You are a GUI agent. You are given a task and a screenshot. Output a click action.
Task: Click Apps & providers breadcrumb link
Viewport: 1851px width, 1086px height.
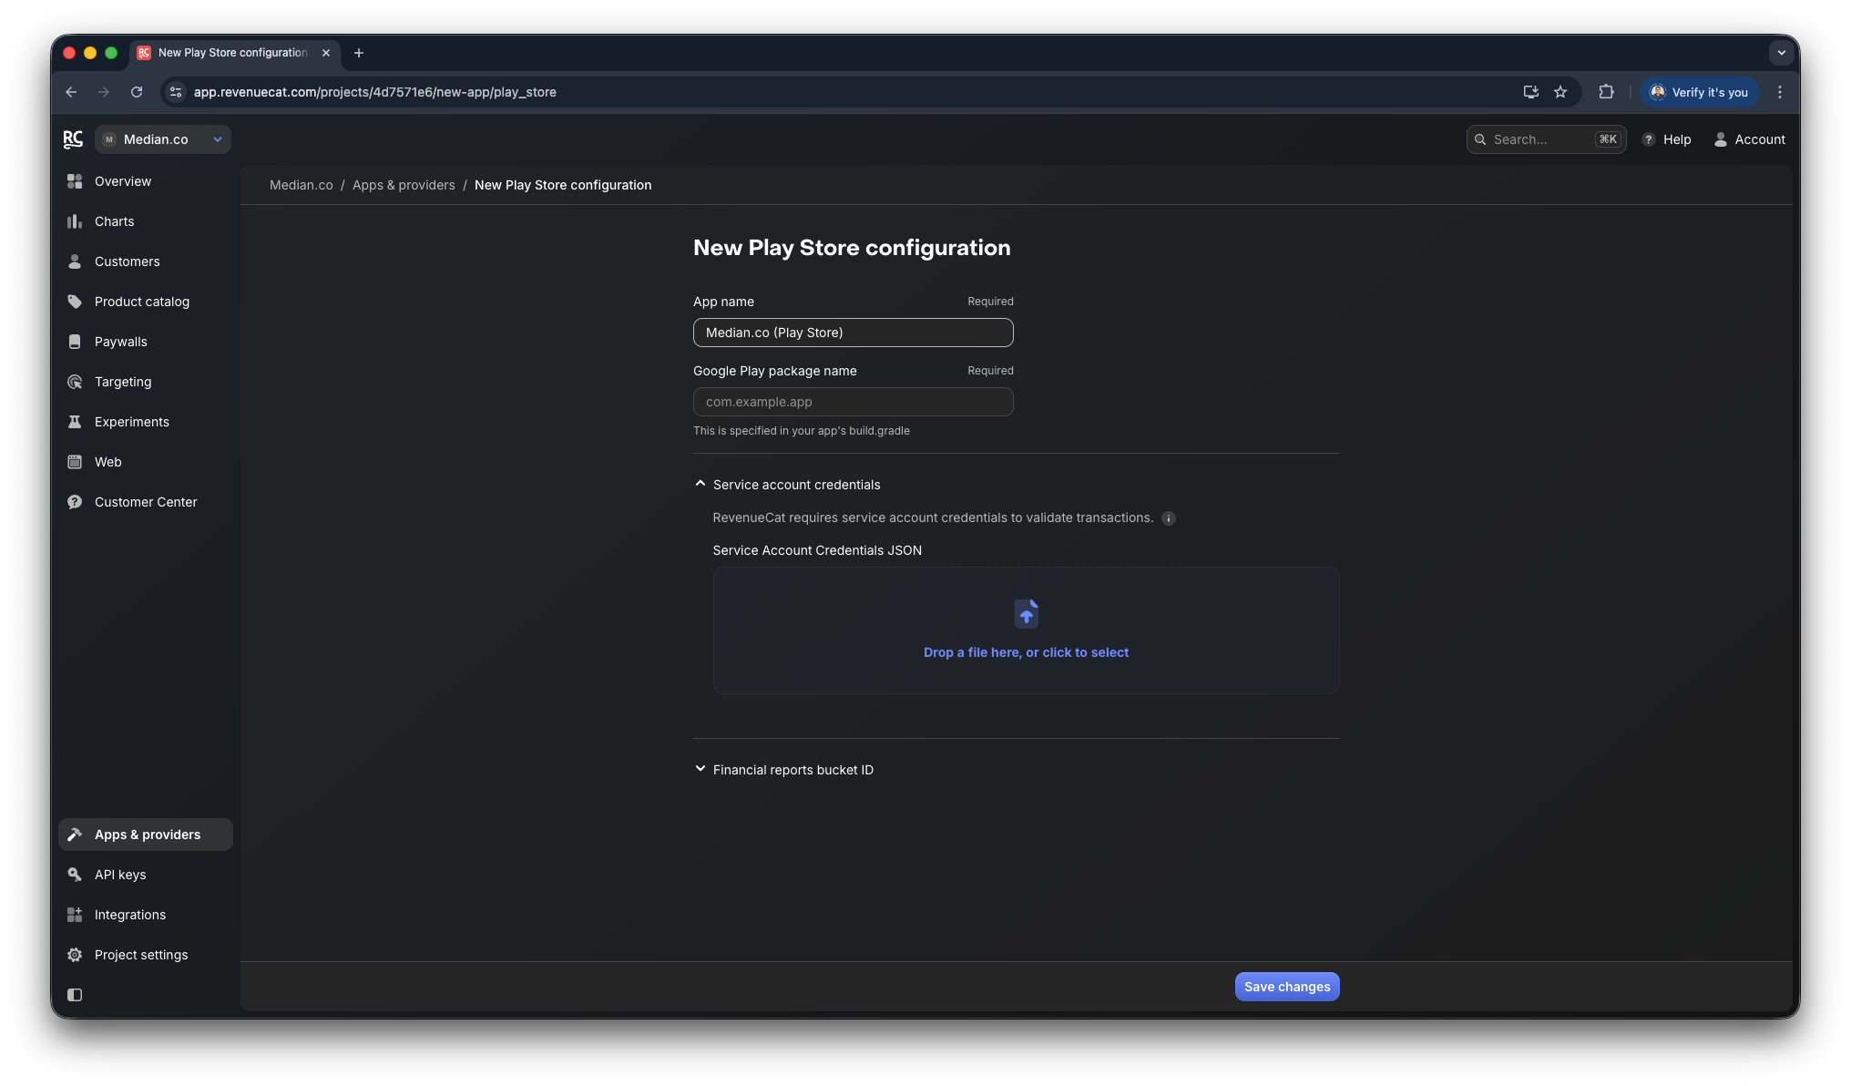(x=404, y=185)
